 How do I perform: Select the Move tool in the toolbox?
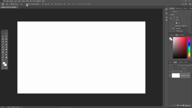pos(3,34)
